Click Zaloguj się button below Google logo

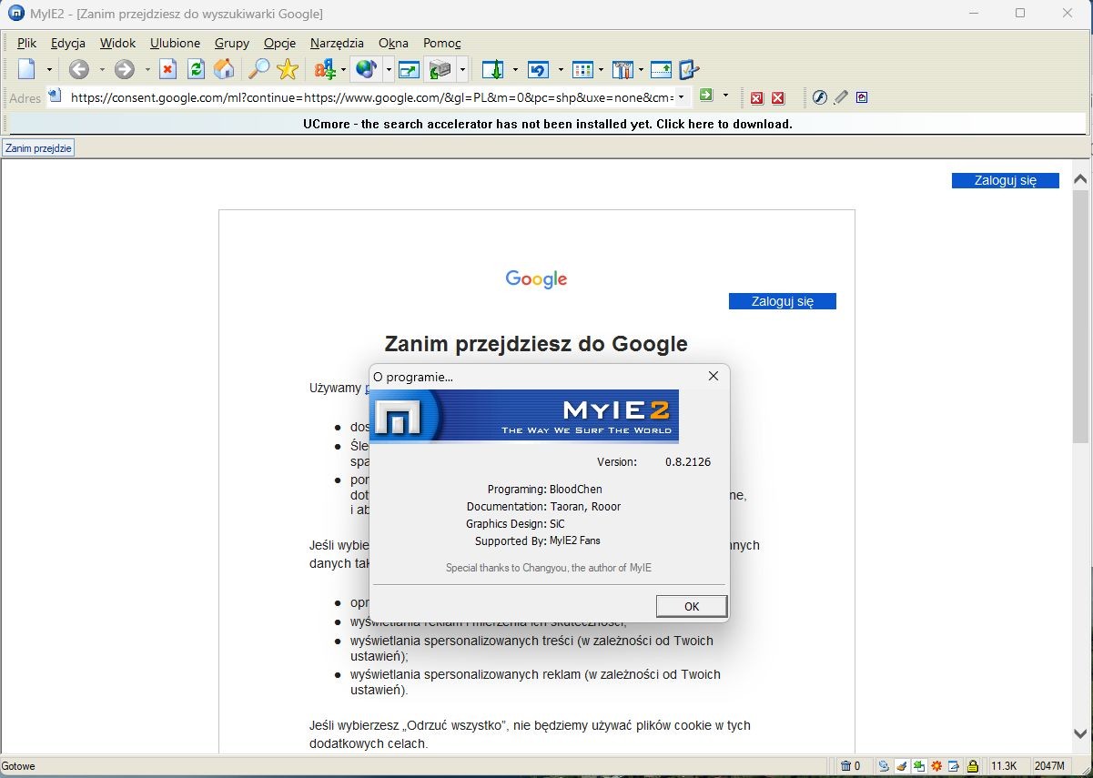click(783, 301)
